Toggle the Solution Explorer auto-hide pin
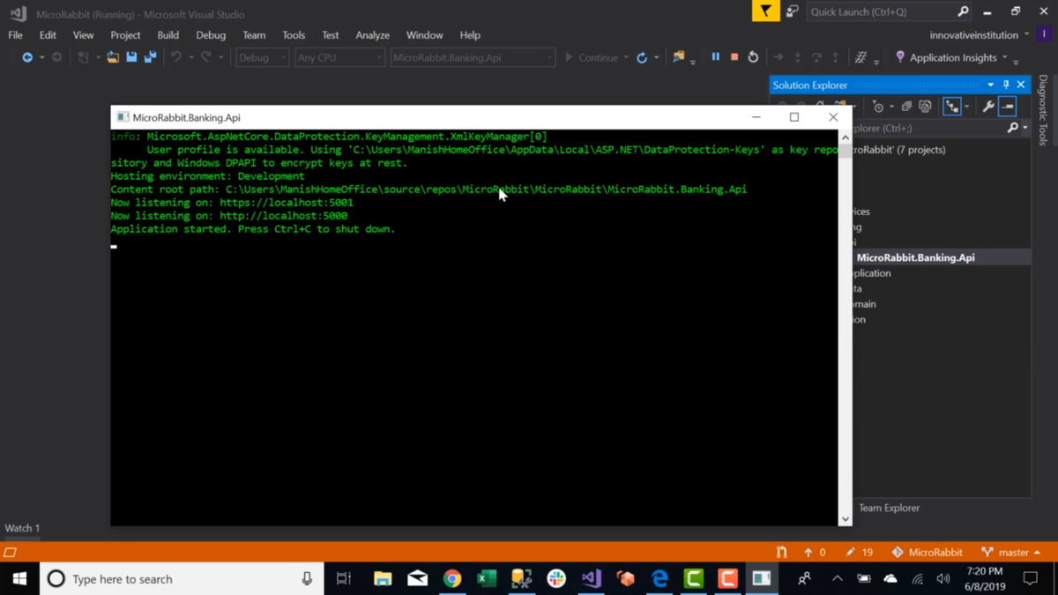 (x=1006, y=86)
